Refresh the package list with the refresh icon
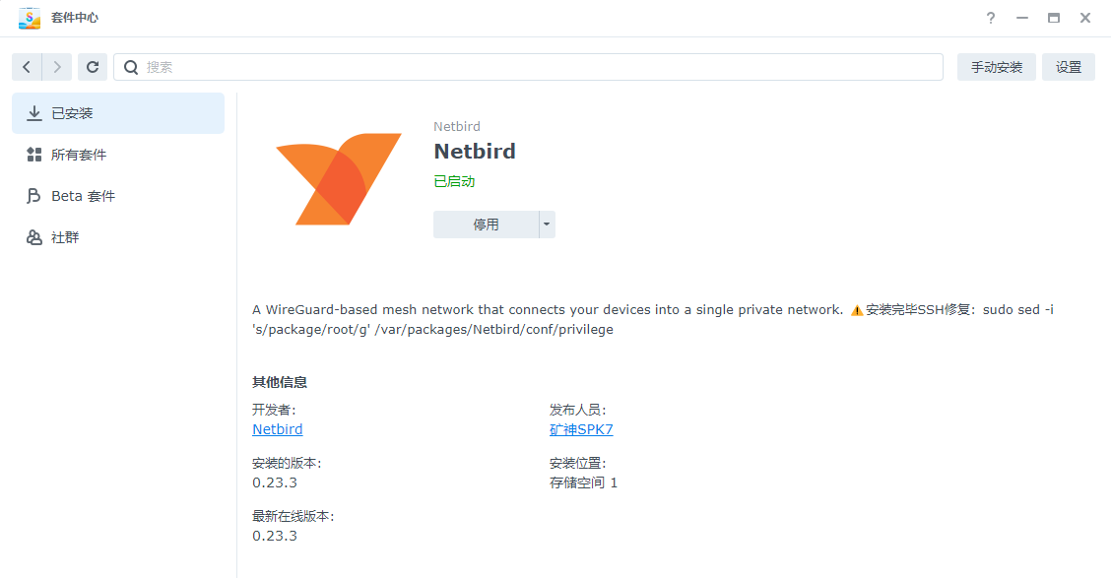 pos(92,67)
